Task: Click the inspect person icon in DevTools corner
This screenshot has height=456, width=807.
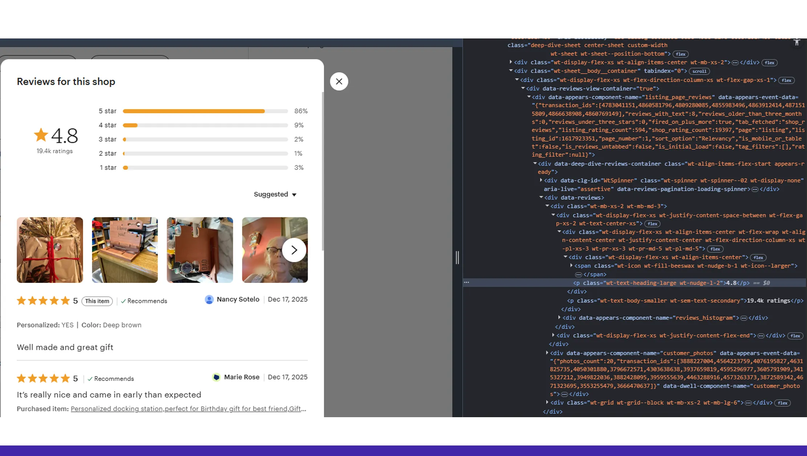Action: [797, 42]
